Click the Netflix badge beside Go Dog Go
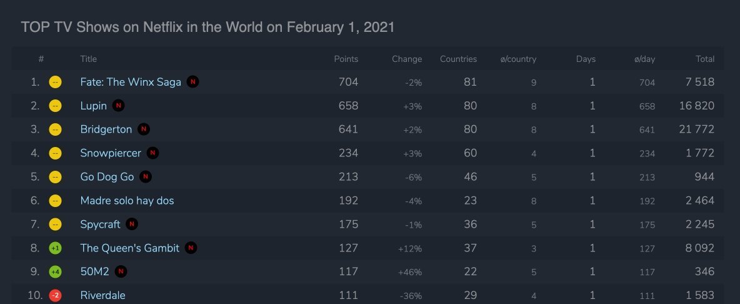Screen dimensions: 740x304 [x=146, y=177]
